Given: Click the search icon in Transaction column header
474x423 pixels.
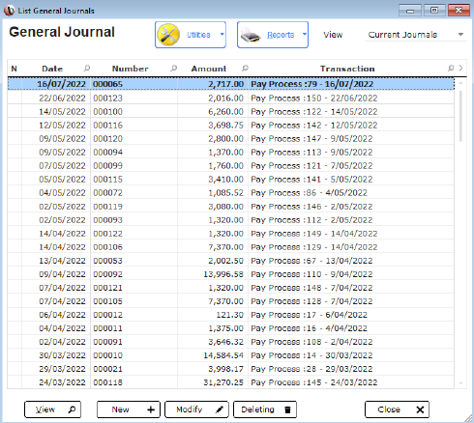Looking at the screenshot, I should (x=451, y=69).
